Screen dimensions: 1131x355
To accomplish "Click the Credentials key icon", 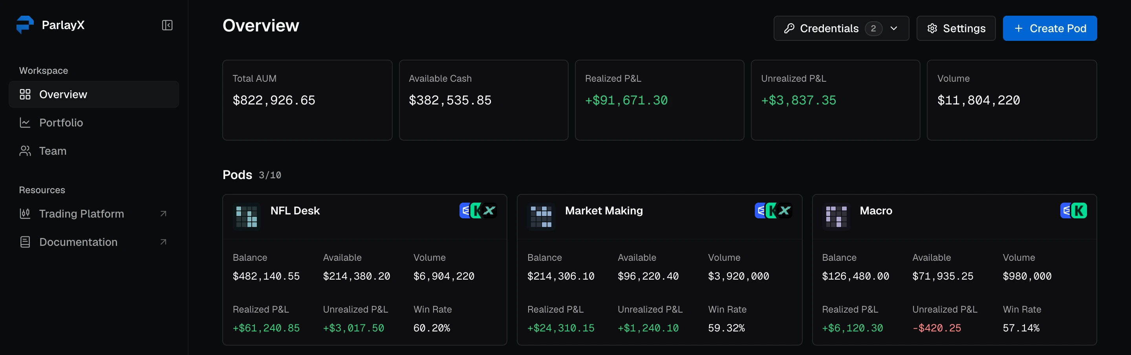I will 789,29.
